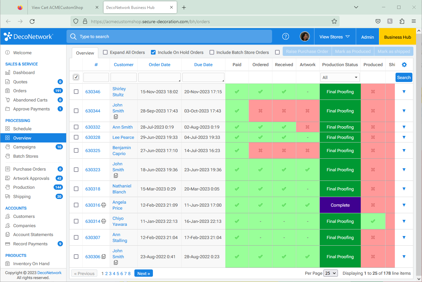Open the Per Page selector

(x=330, y=273)
